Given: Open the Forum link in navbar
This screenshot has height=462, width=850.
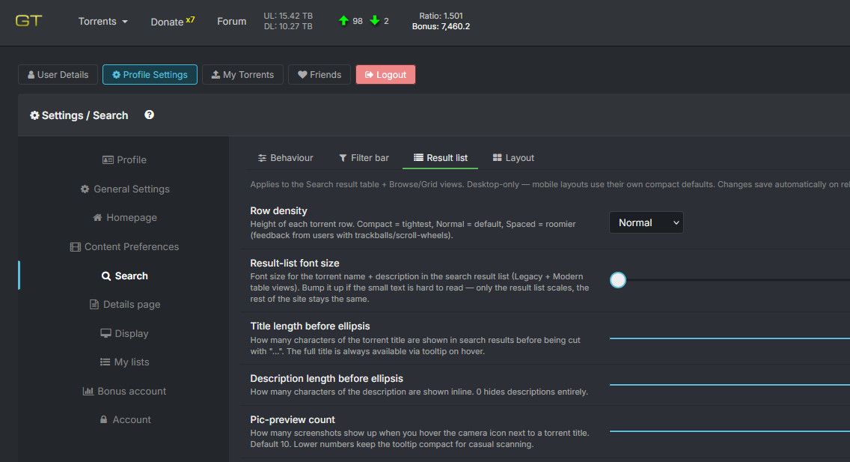Looking at the screenshot, I should [231, 21].
